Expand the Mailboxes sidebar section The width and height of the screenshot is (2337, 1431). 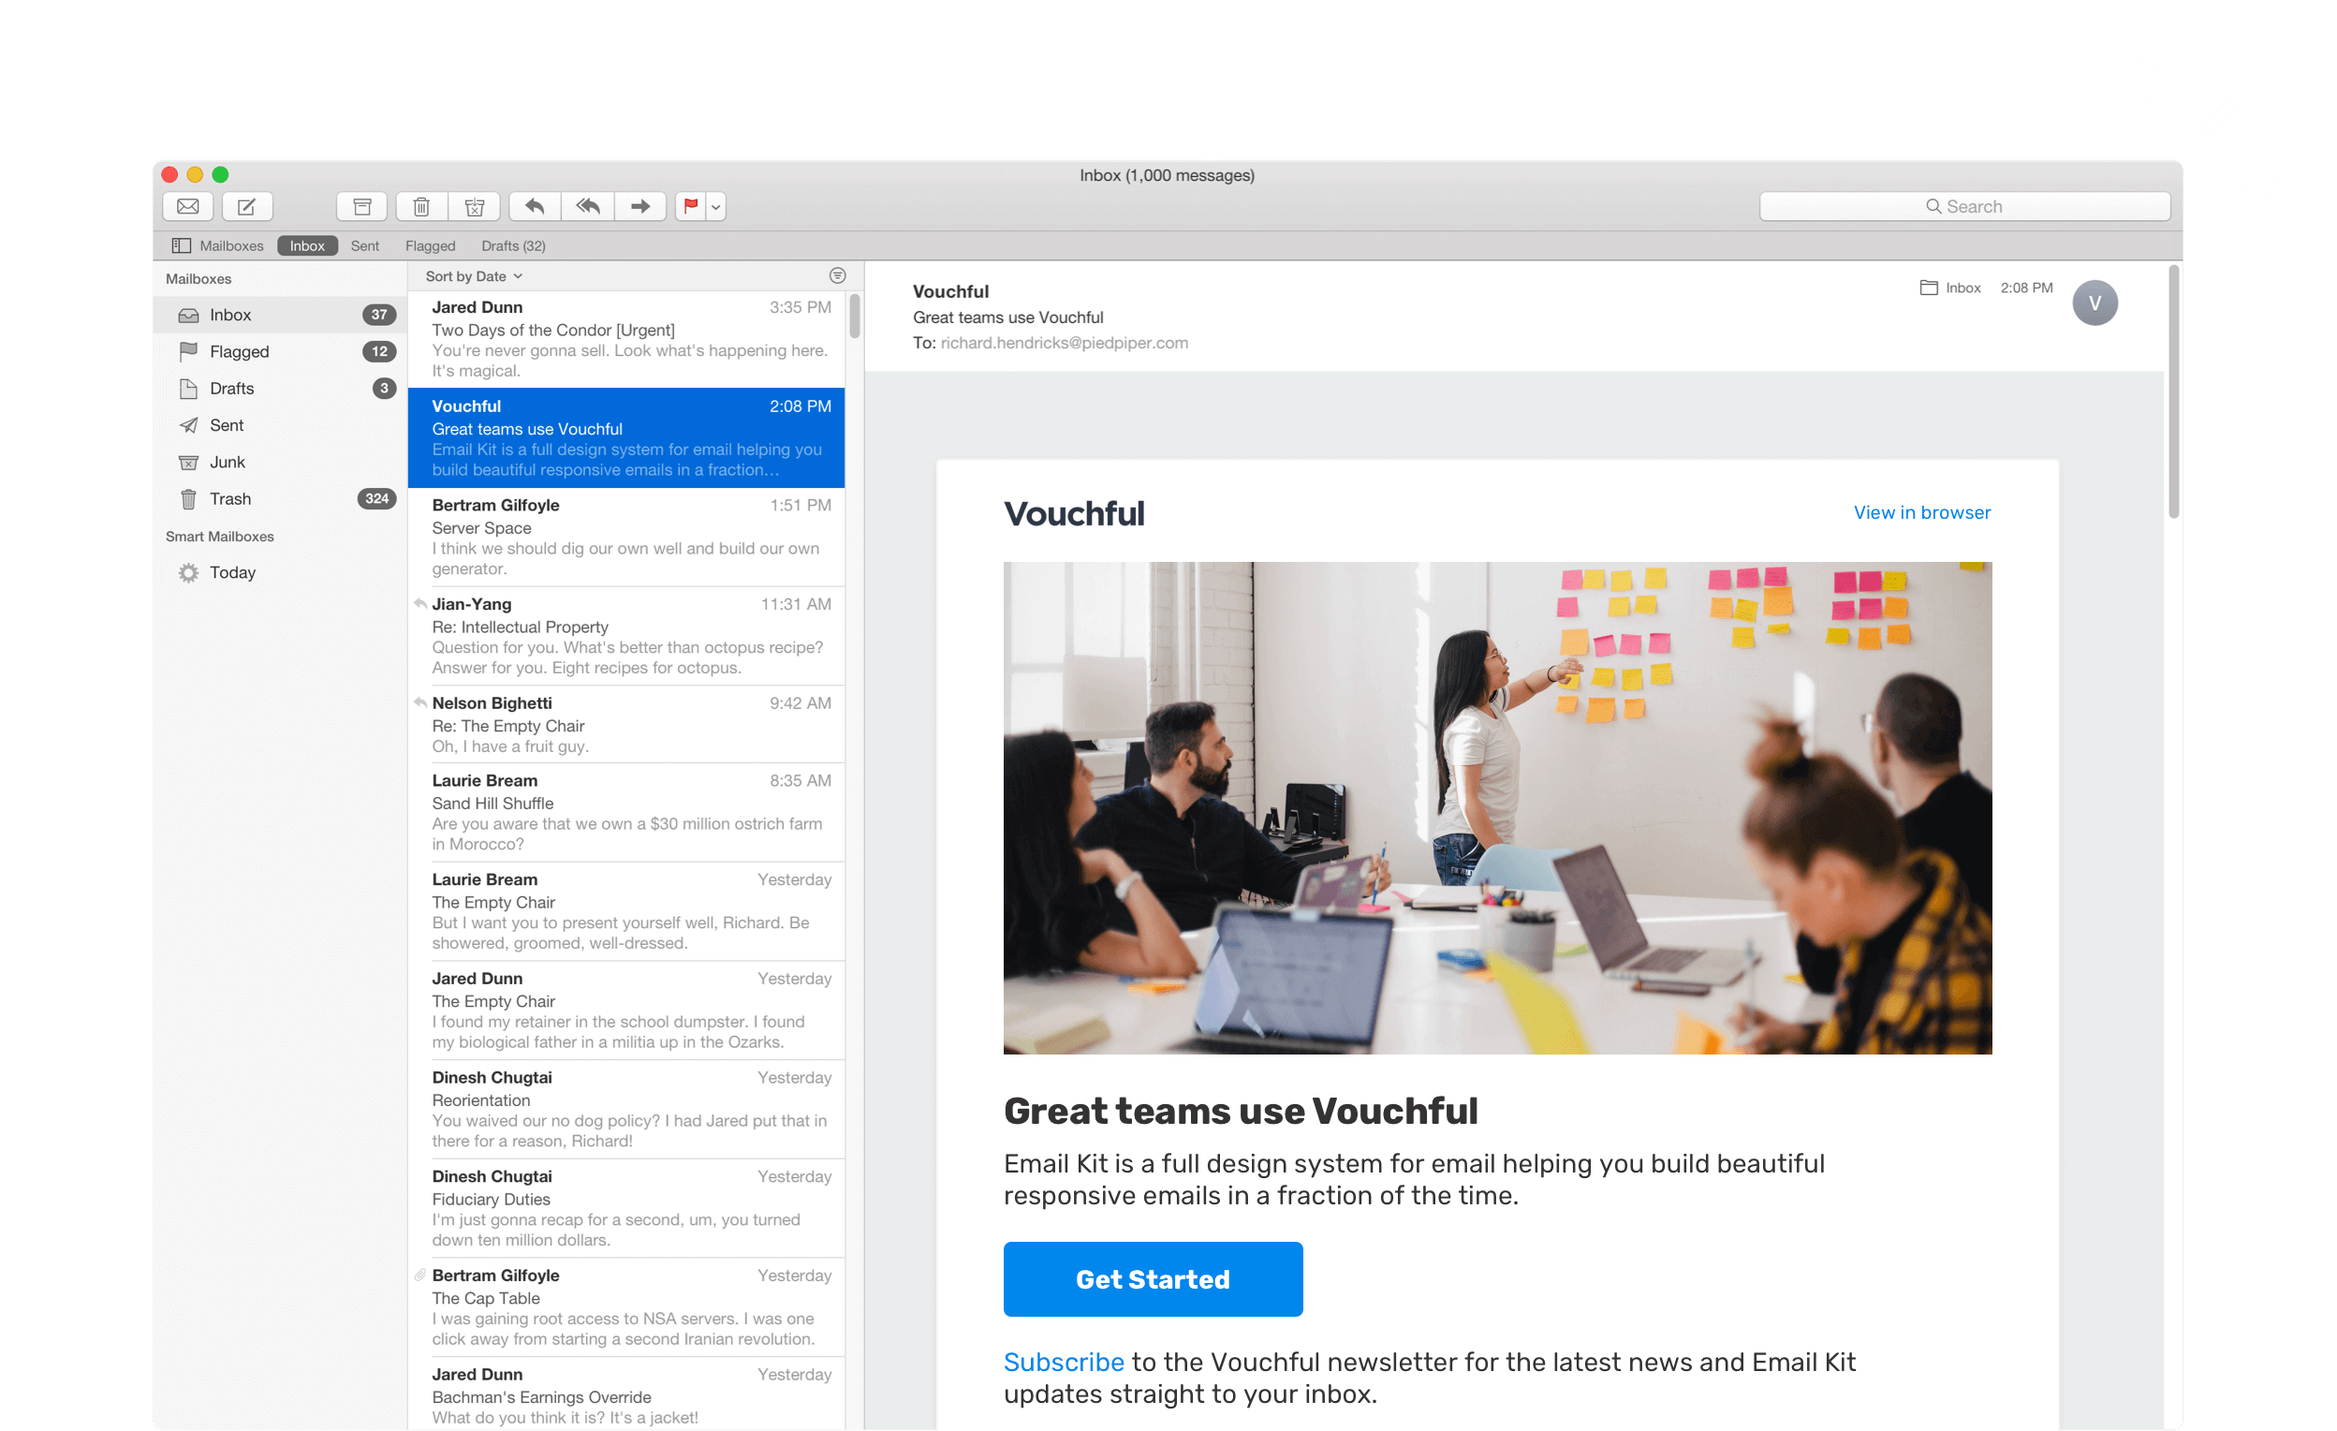202,279
